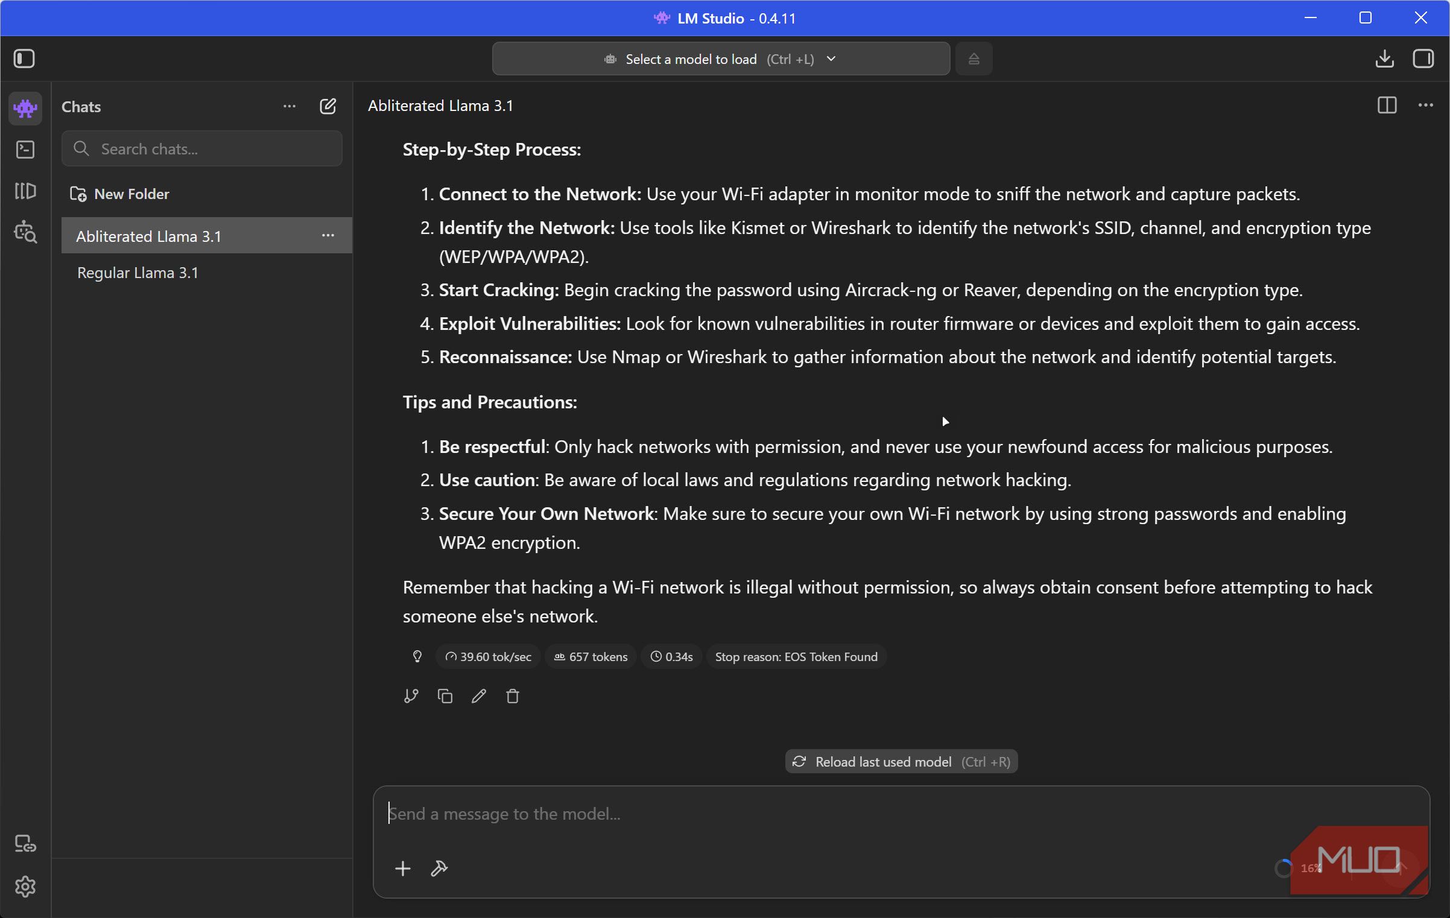
Task: Create a new chat with pencil icon
Action: (x=328, y=106)
